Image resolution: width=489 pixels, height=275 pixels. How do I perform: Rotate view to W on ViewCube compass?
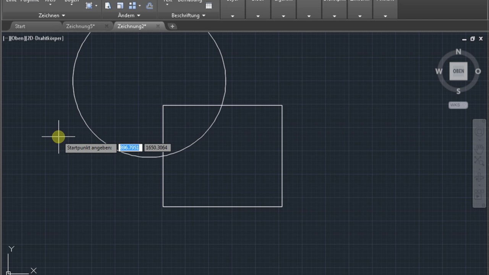439,71
